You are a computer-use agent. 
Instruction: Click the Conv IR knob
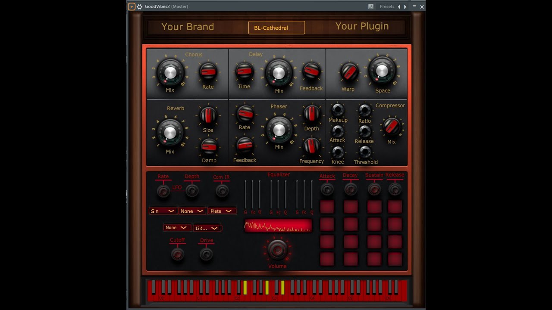222,191
